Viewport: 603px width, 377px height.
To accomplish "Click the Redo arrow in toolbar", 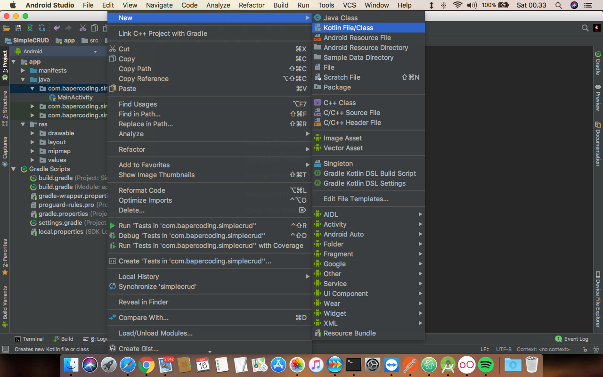I will click(x=68, y=28).
